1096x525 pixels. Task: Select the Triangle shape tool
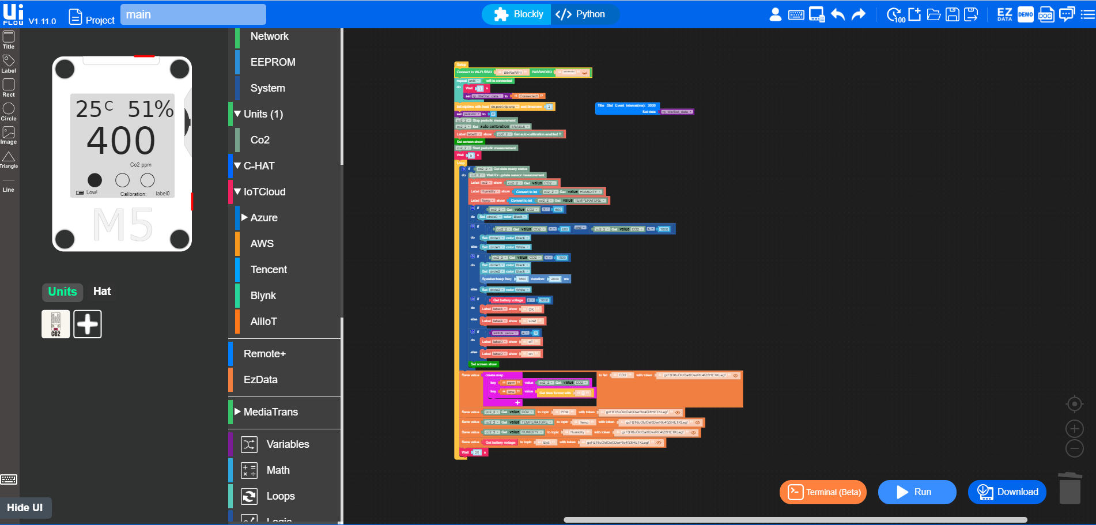point(9,160)
